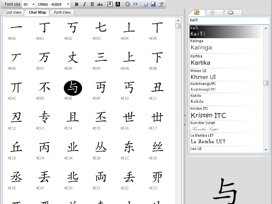Select Kristen ITC font
The image size is (272, 204).
(226, 113)
